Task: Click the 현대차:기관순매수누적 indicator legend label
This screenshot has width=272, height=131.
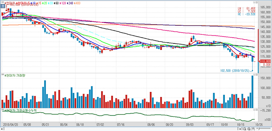Action: coord(20,110)
